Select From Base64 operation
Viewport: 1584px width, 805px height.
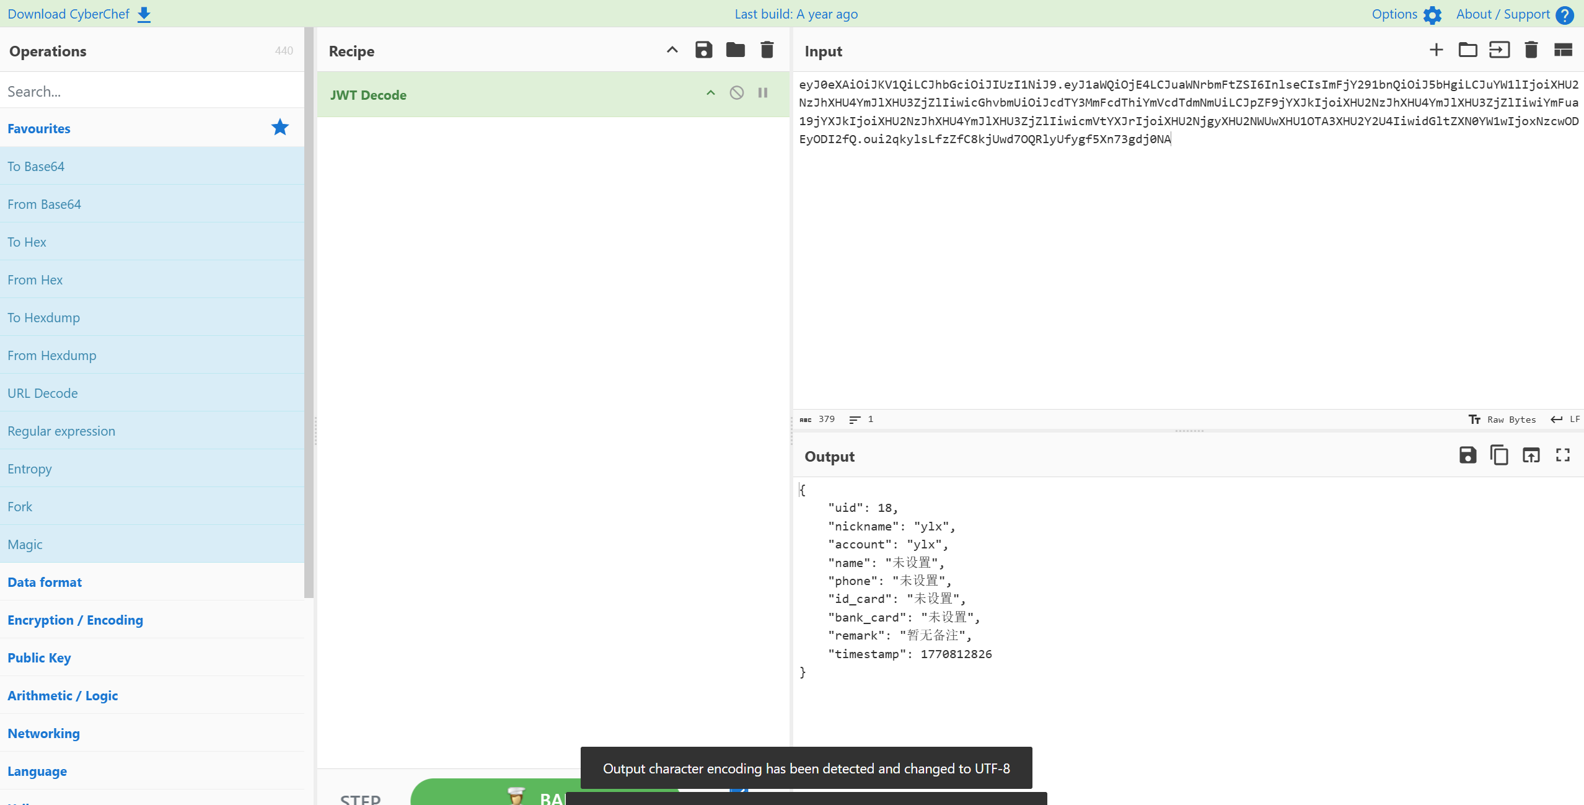point(44,204)
